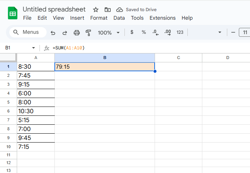The height and width of the screenshot is (173, 250).
Task: Apply currency format with dollar icon
Action: 132,32
